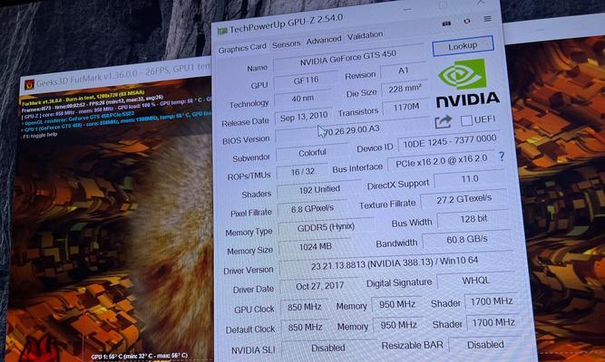The width and height of the screenshot is (605, 362).
Task: Click the NVIDIA logo in GPU-Z
Action: point(465,82)
